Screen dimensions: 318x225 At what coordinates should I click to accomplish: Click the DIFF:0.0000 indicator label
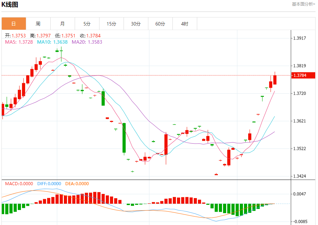click(x=49, y=184)
